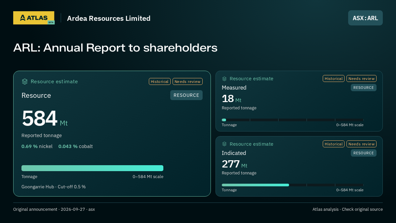Image resolution: width=396 pixels, height=223 pixels.
Task: Click the layers icon on the Indicated card
Action: point(224,144)
